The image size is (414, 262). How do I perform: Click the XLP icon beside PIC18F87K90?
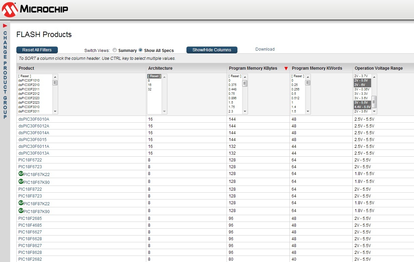(x=21, y=211)
